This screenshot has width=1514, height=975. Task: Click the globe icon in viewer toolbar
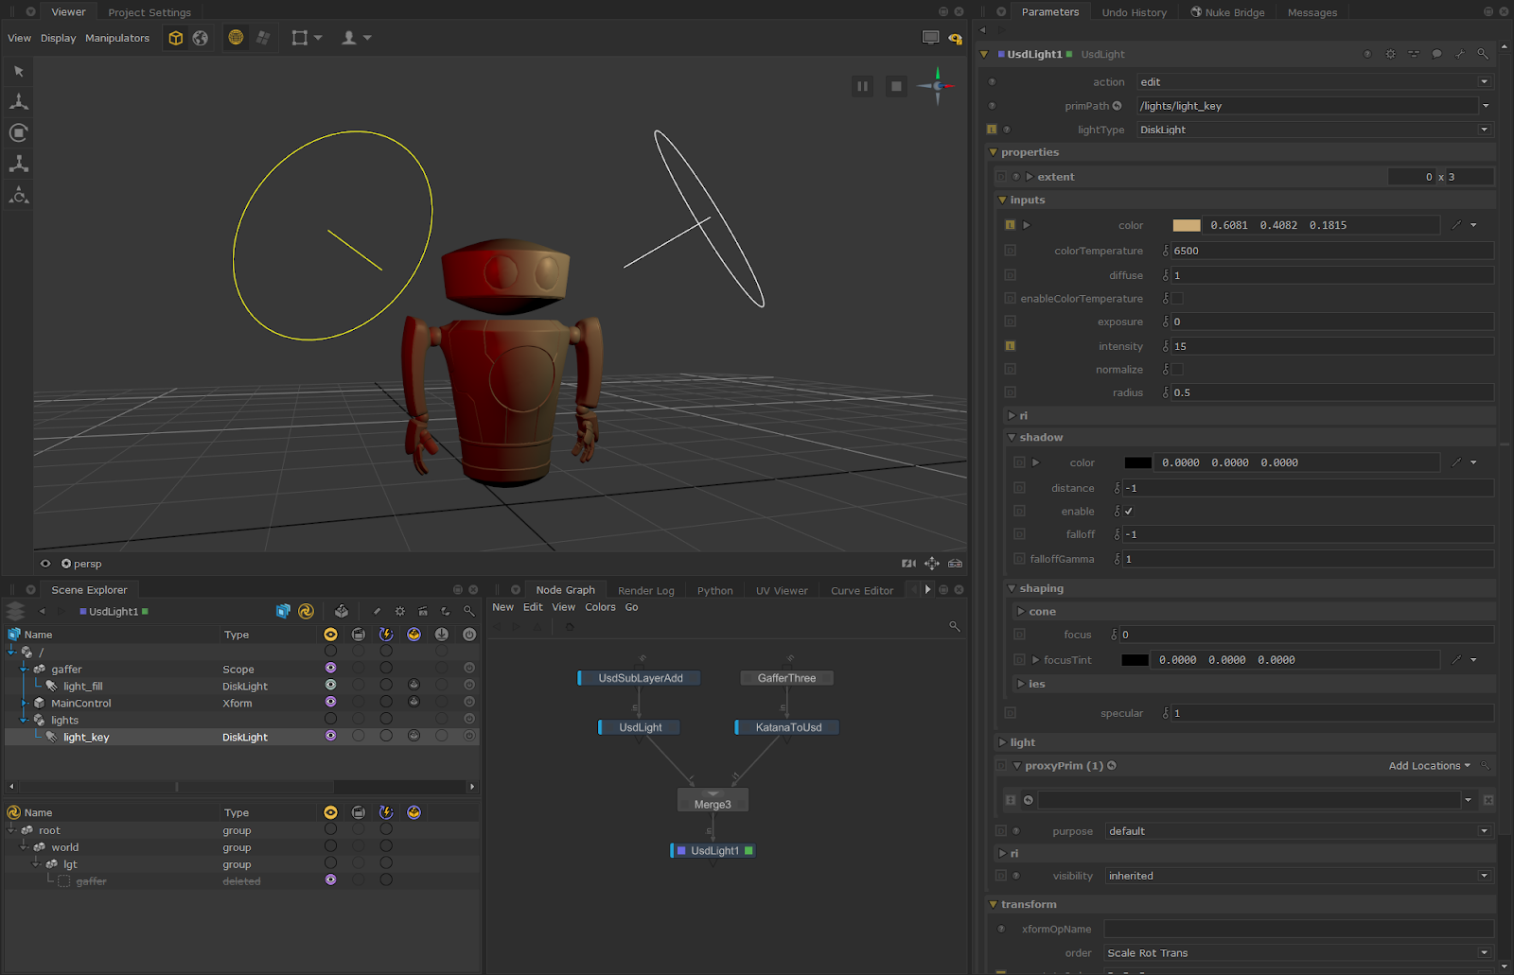point(201,38)
